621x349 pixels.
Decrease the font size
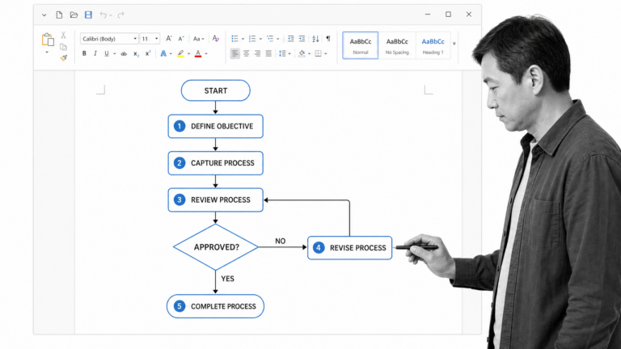181,39
